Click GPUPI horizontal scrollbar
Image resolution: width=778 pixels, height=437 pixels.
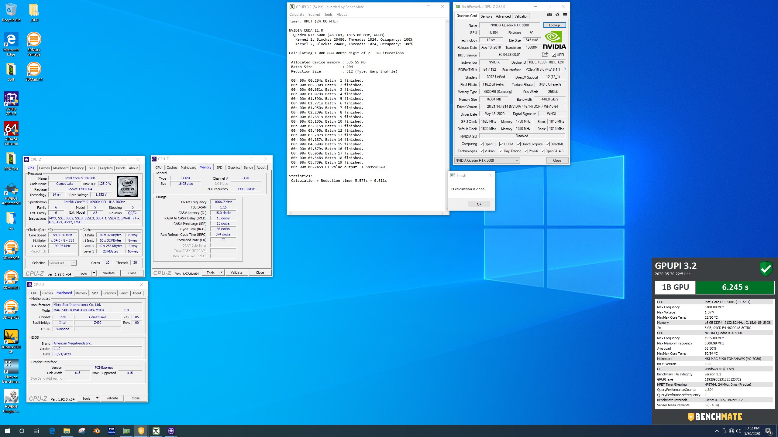366,213
